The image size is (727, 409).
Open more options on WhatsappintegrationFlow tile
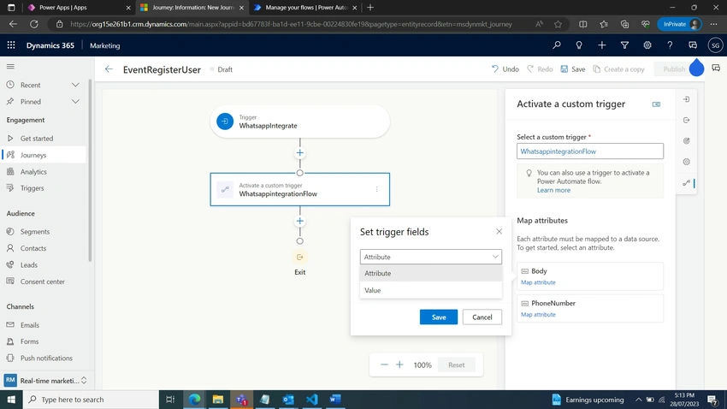click(x=377, y=189)
